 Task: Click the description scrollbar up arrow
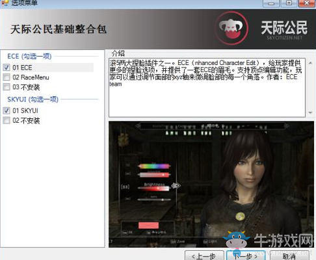(310, 63)
